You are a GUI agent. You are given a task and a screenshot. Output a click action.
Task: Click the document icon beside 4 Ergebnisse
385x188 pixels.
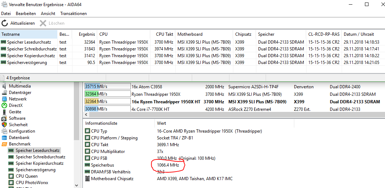(x=3, y=78)
